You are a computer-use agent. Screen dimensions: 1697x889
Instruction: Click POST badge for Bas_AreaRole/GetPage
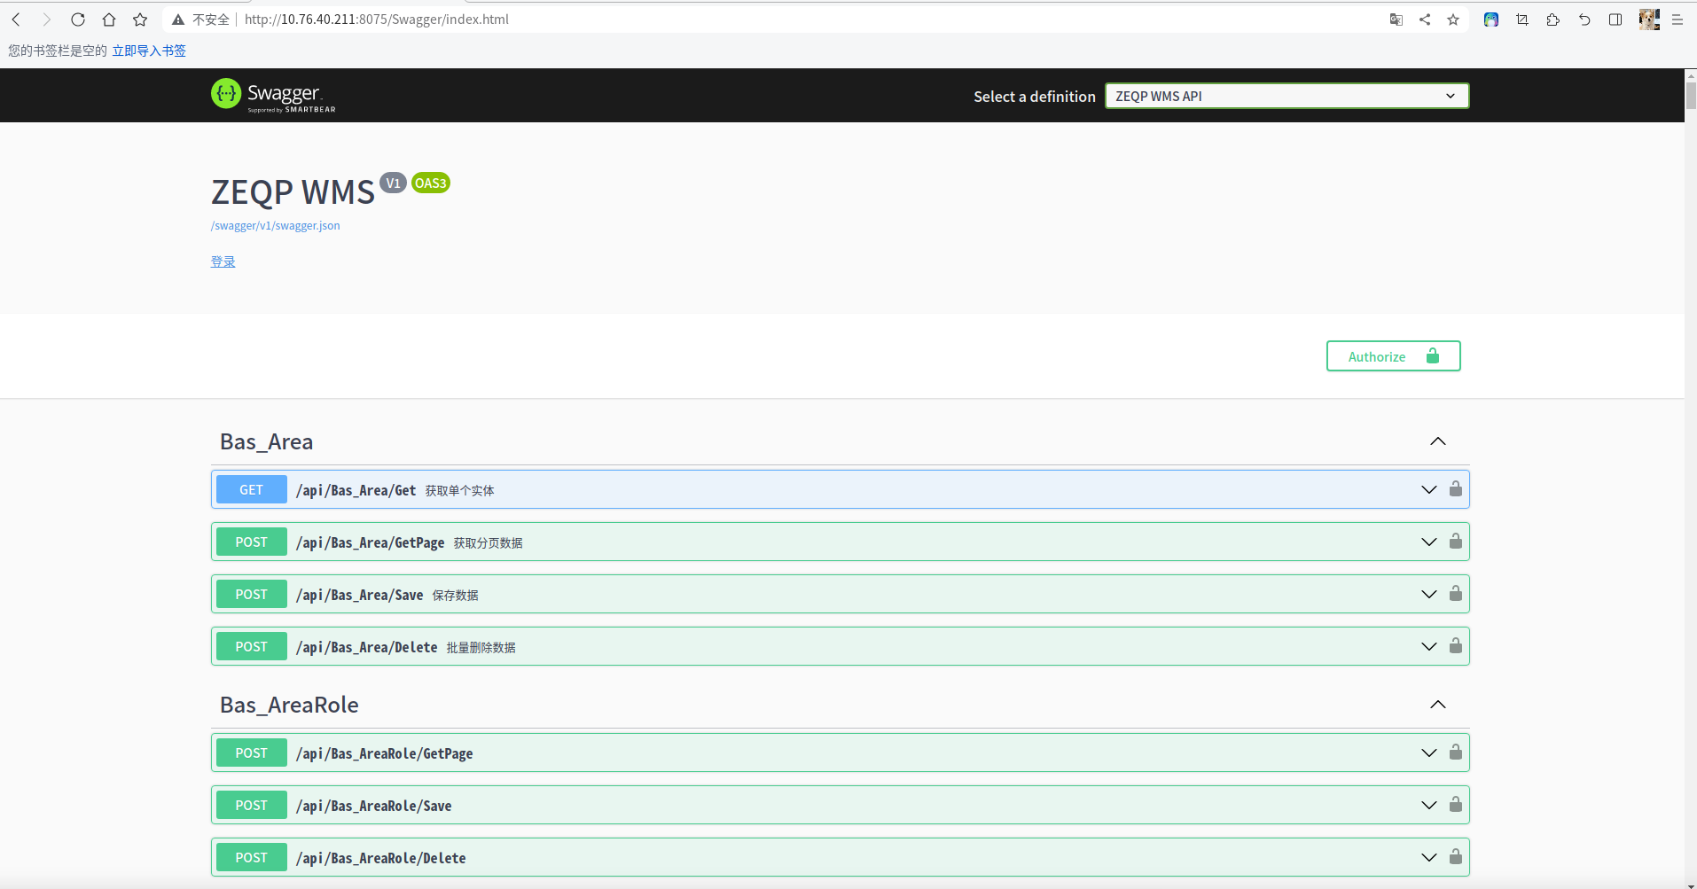click(251, 753)
